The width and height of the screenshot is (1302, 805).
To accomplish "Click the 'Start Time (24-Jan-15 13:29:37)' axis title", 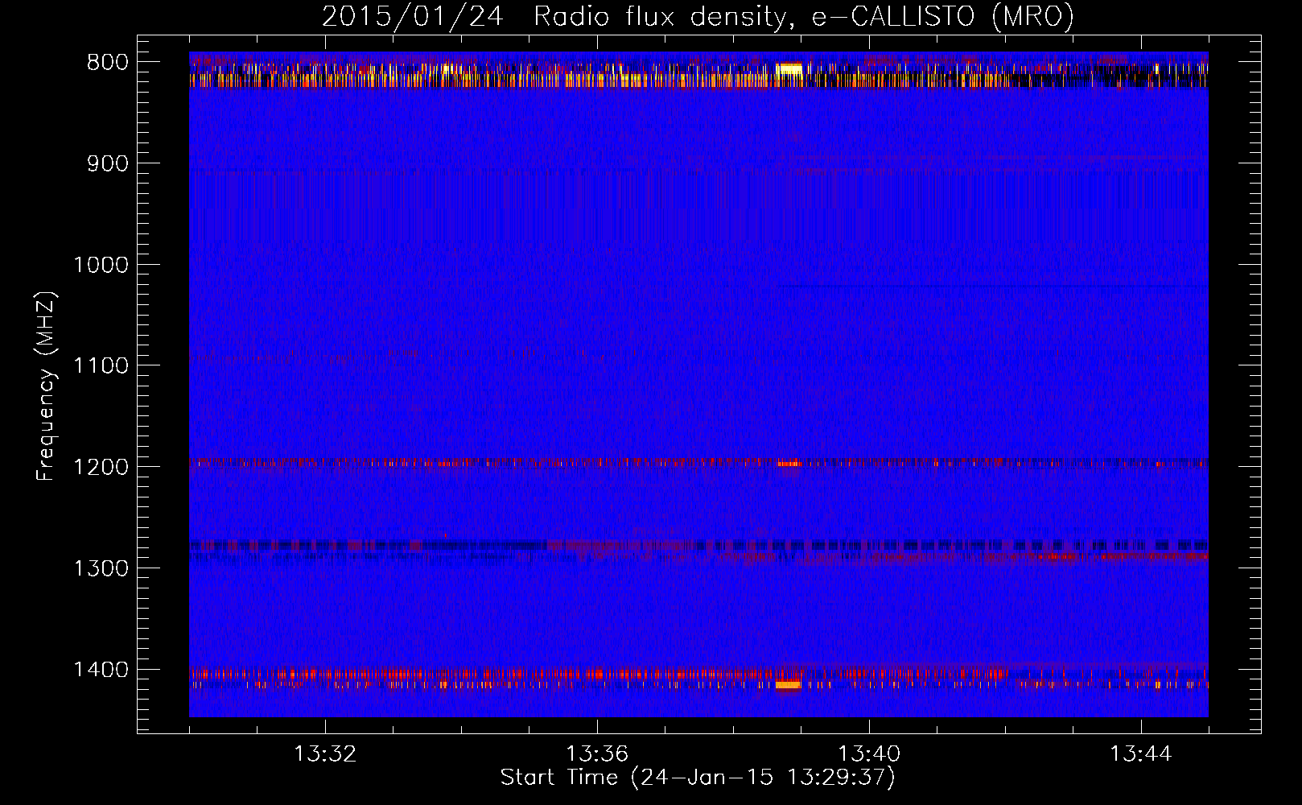I will [x=698, y=778].
